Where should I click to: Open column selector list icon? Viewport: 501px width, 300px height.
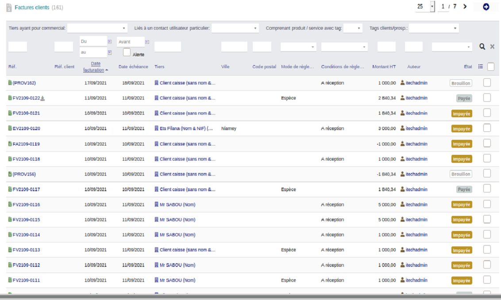tap(481, 66)
